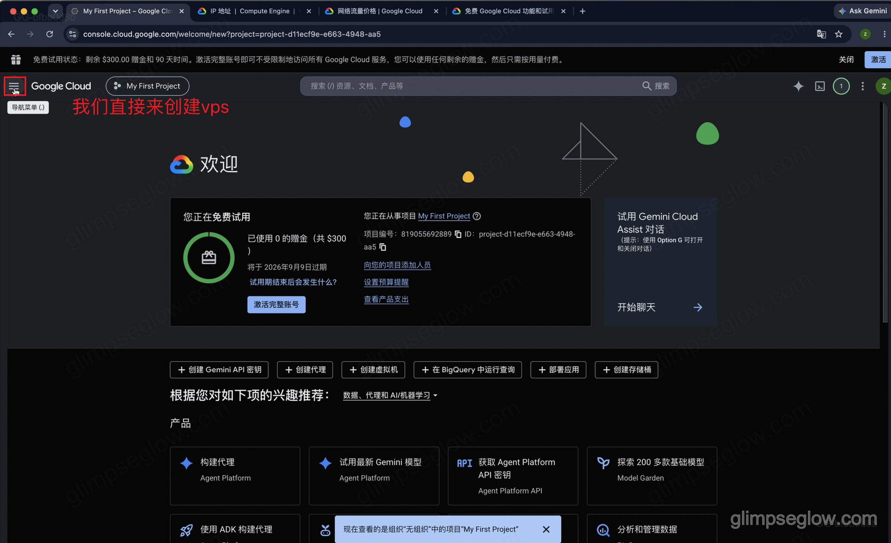Open the 使用 ADK 构建代理 card

pos(235,529)
